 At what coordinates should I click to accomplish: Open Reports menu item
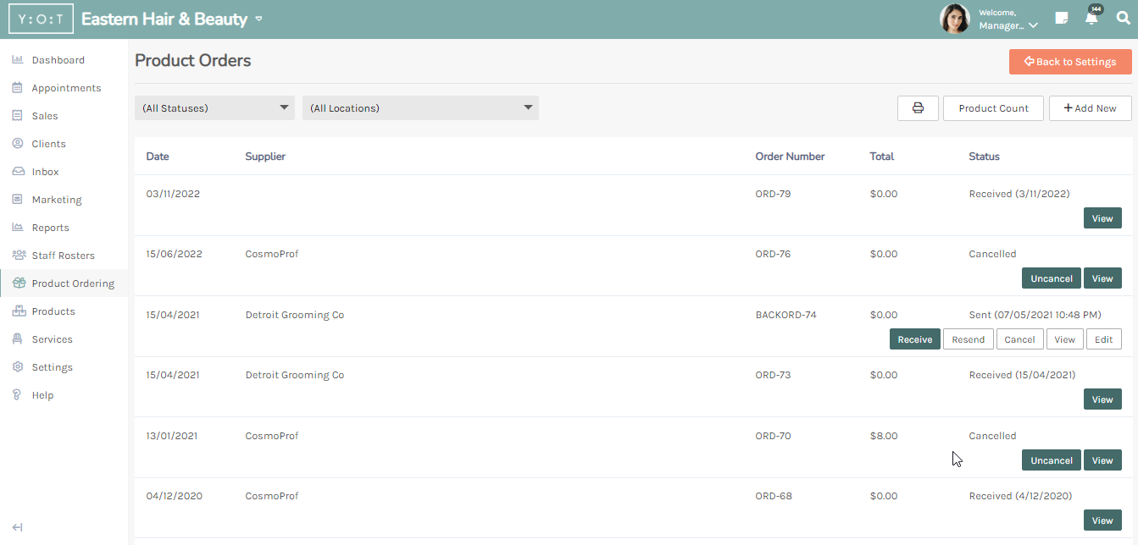click(51, 228)
